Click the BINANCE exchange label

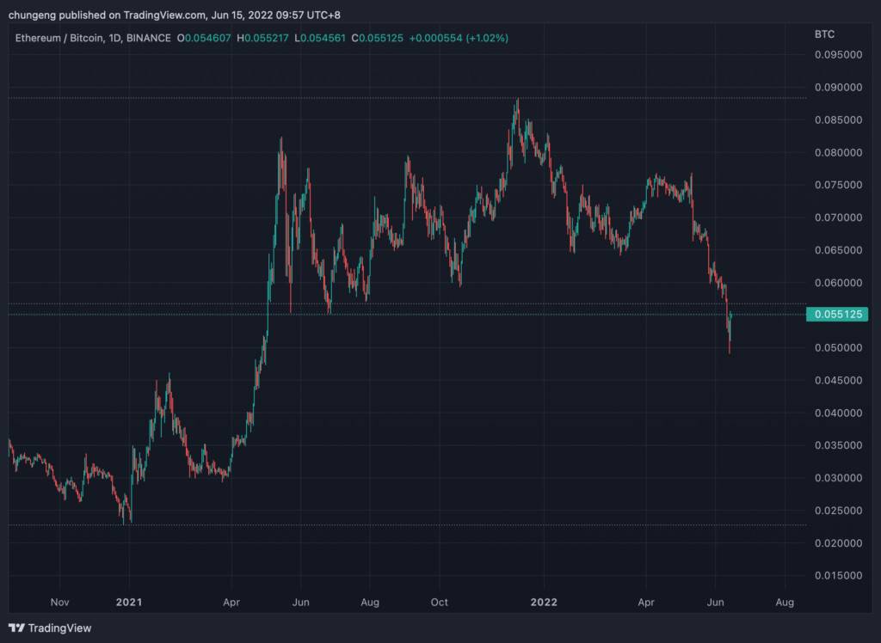[148, 38]
